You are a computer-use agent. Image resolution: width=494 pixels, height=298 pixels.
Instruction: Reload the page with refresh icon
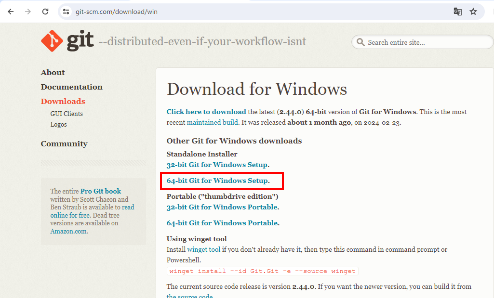pyautogui.click(x=45, y=12)
